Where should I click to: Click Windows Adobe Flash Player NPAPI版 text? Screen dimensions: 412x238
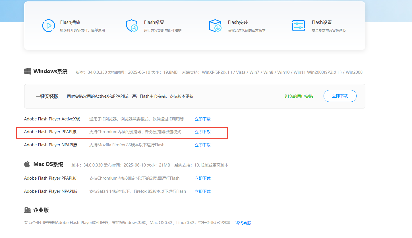tap(51, 145)
